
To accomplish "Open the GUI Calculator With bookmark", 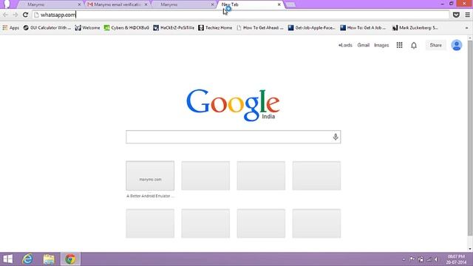I will (47, 28).
